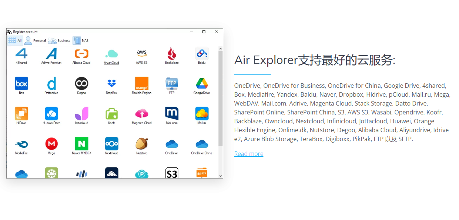Screen dimensions: 459x220
Task: Show the NAS tab
Action: [80, 40]
